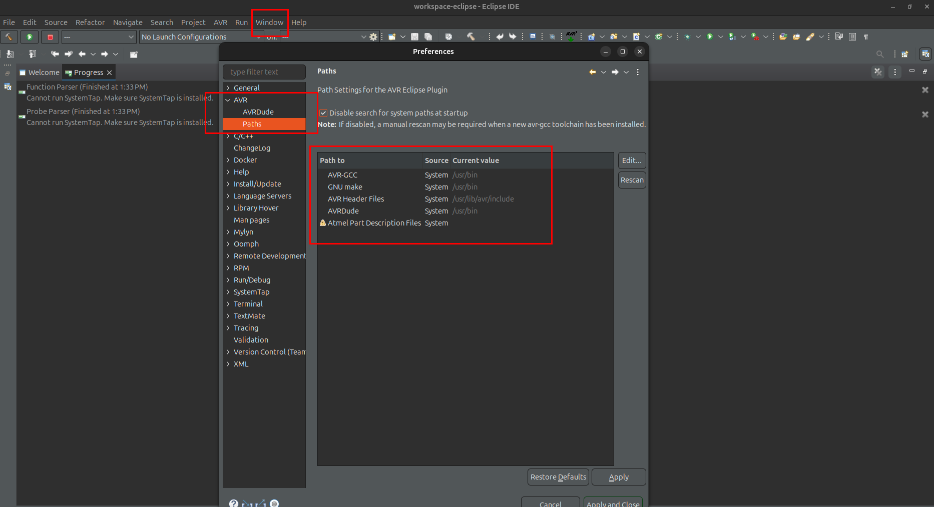Click the Save All icon in toolbar
The image size is (934, 507).
[x=428, y=36]
